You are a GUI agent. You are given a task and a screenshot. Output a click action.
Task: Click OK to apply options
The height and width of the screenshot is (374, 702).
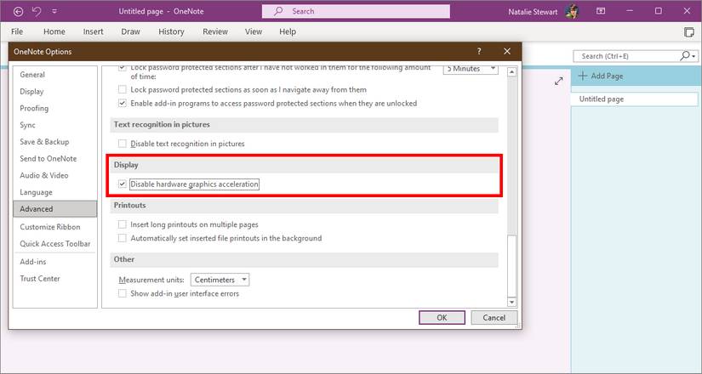442,318
